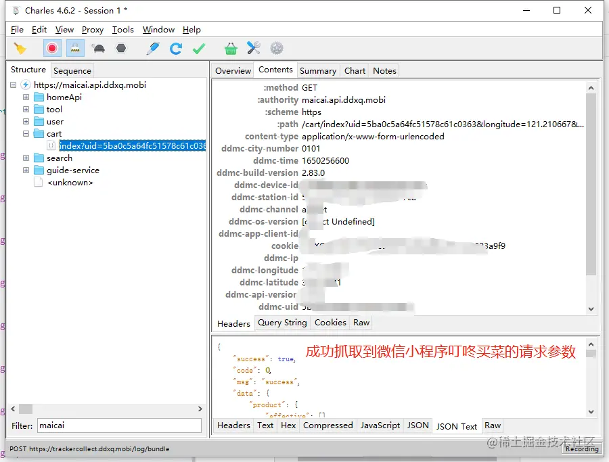Click the :path header value
Screen dimensions: 609x462
point(443,124)
